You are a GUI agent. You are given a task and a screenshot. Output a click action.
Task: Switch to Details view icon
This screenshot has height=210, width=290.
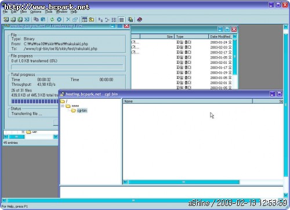click(121, 20)
